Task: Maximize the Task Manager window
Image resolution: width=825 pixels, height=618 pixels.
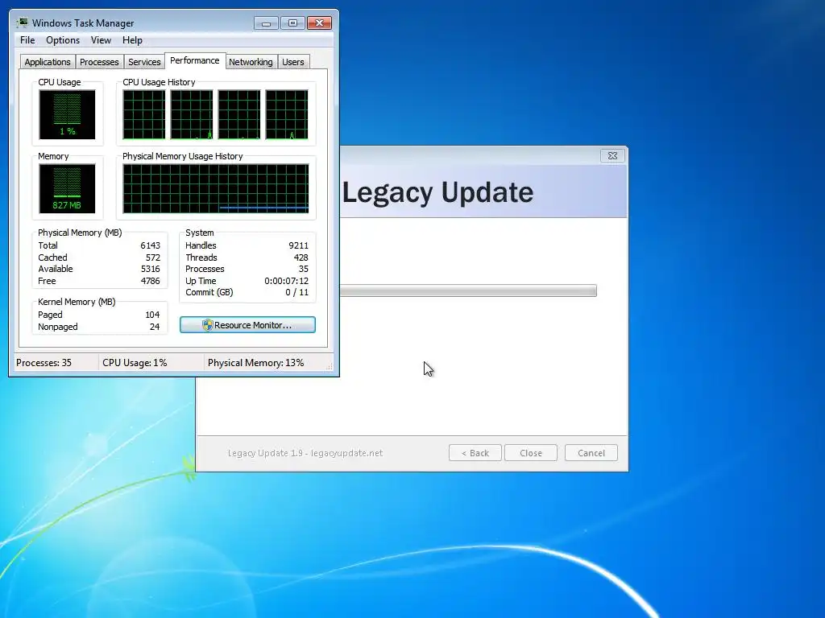Action: point(292,23)
